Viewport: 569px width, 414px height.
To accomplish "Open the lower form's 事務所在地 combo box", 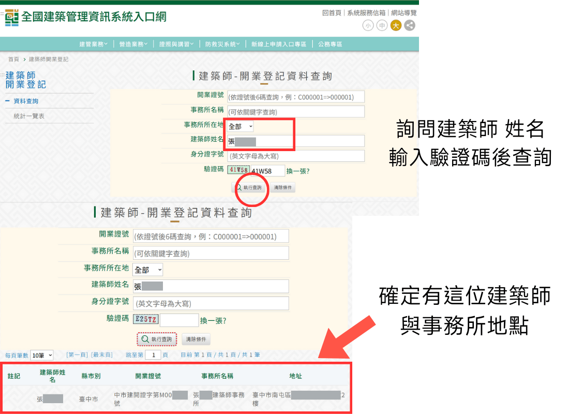I will coord(147,269).
